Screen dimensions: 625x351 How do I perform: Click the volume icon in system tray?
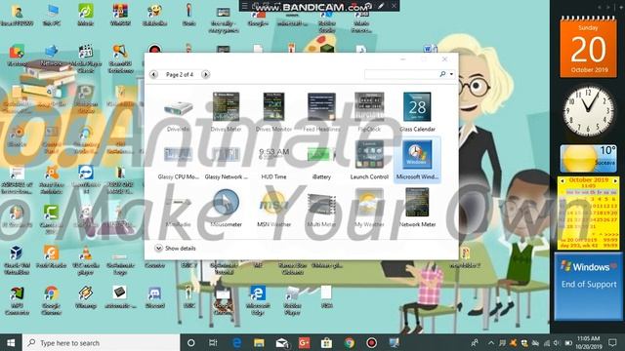557,342
